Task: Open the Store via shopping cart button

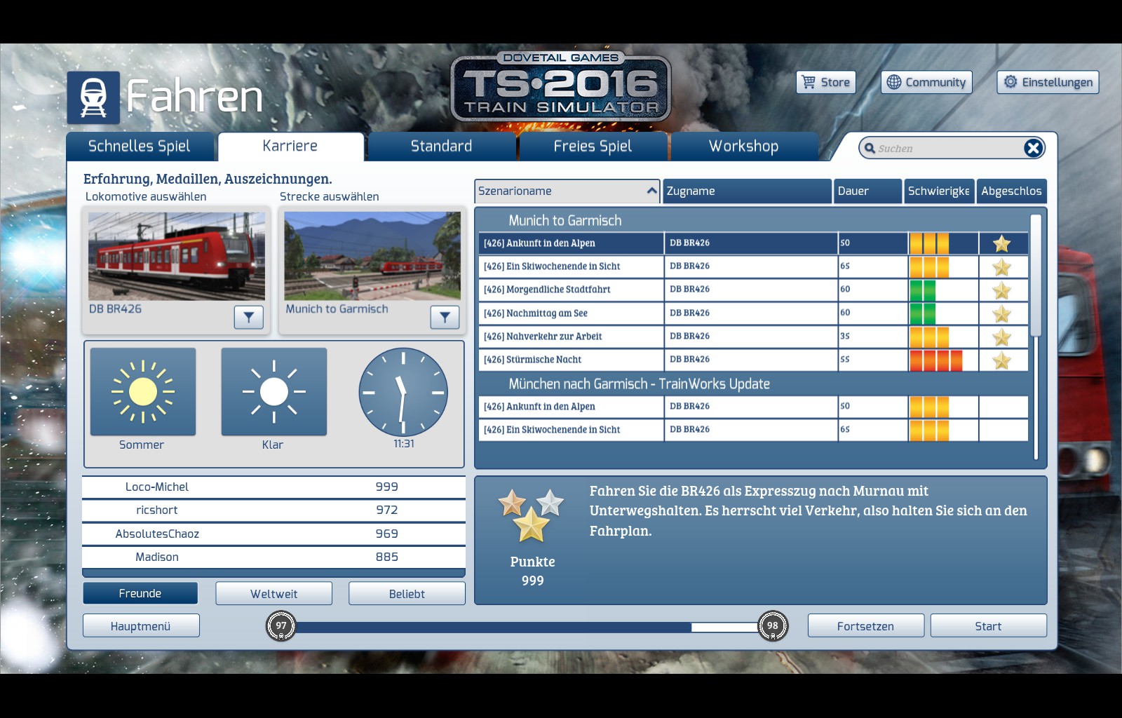Action: (826, 82)
